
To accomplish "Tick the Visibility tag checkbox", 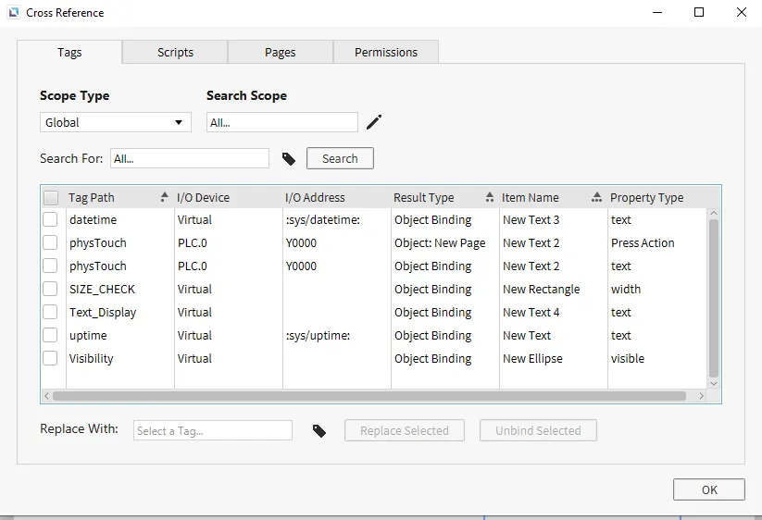I will 50,359.
